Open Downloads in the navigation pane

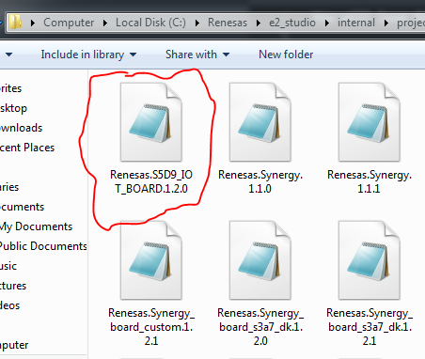click(21, 128)
